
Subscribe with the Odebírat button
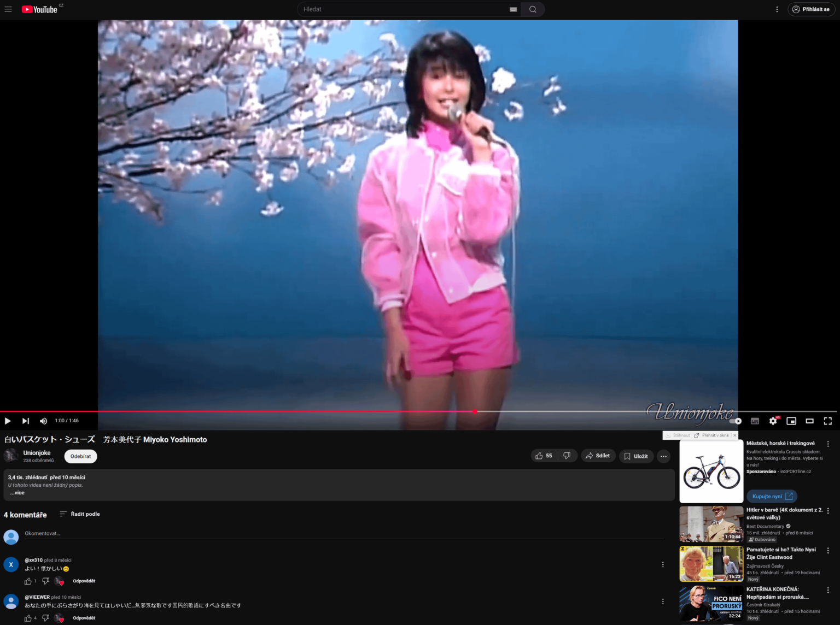click(80, 456)
